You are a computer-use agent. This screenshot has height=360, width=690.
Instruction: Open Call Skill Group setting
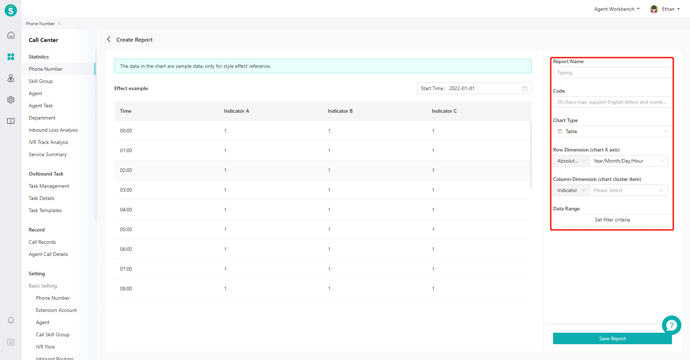[x=53, y=335]
